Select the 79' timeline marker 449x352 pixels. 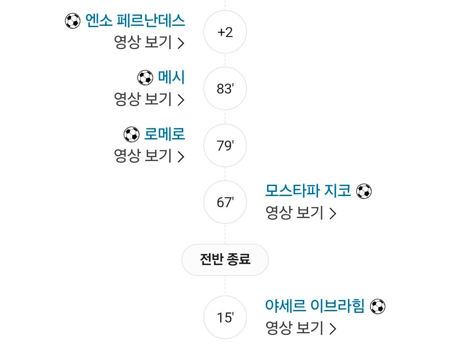(225, 146)
